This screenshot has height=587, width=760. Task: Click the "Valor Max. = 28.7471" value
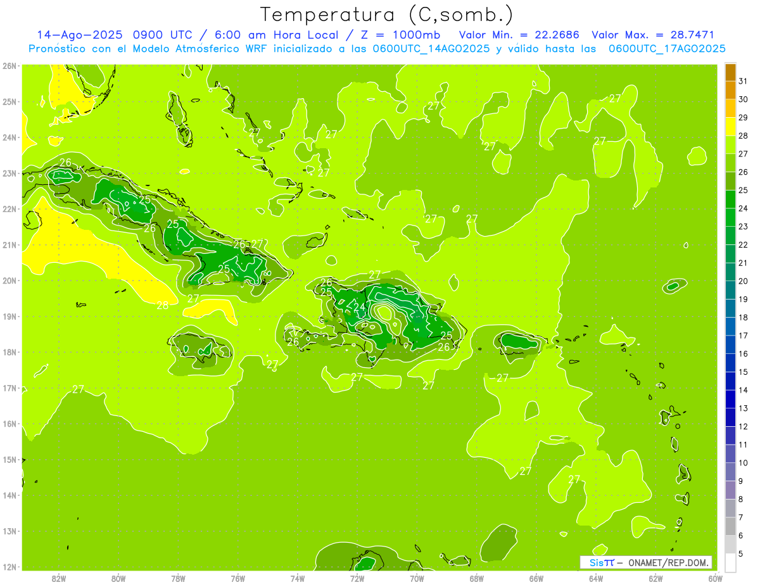(653, 35)
